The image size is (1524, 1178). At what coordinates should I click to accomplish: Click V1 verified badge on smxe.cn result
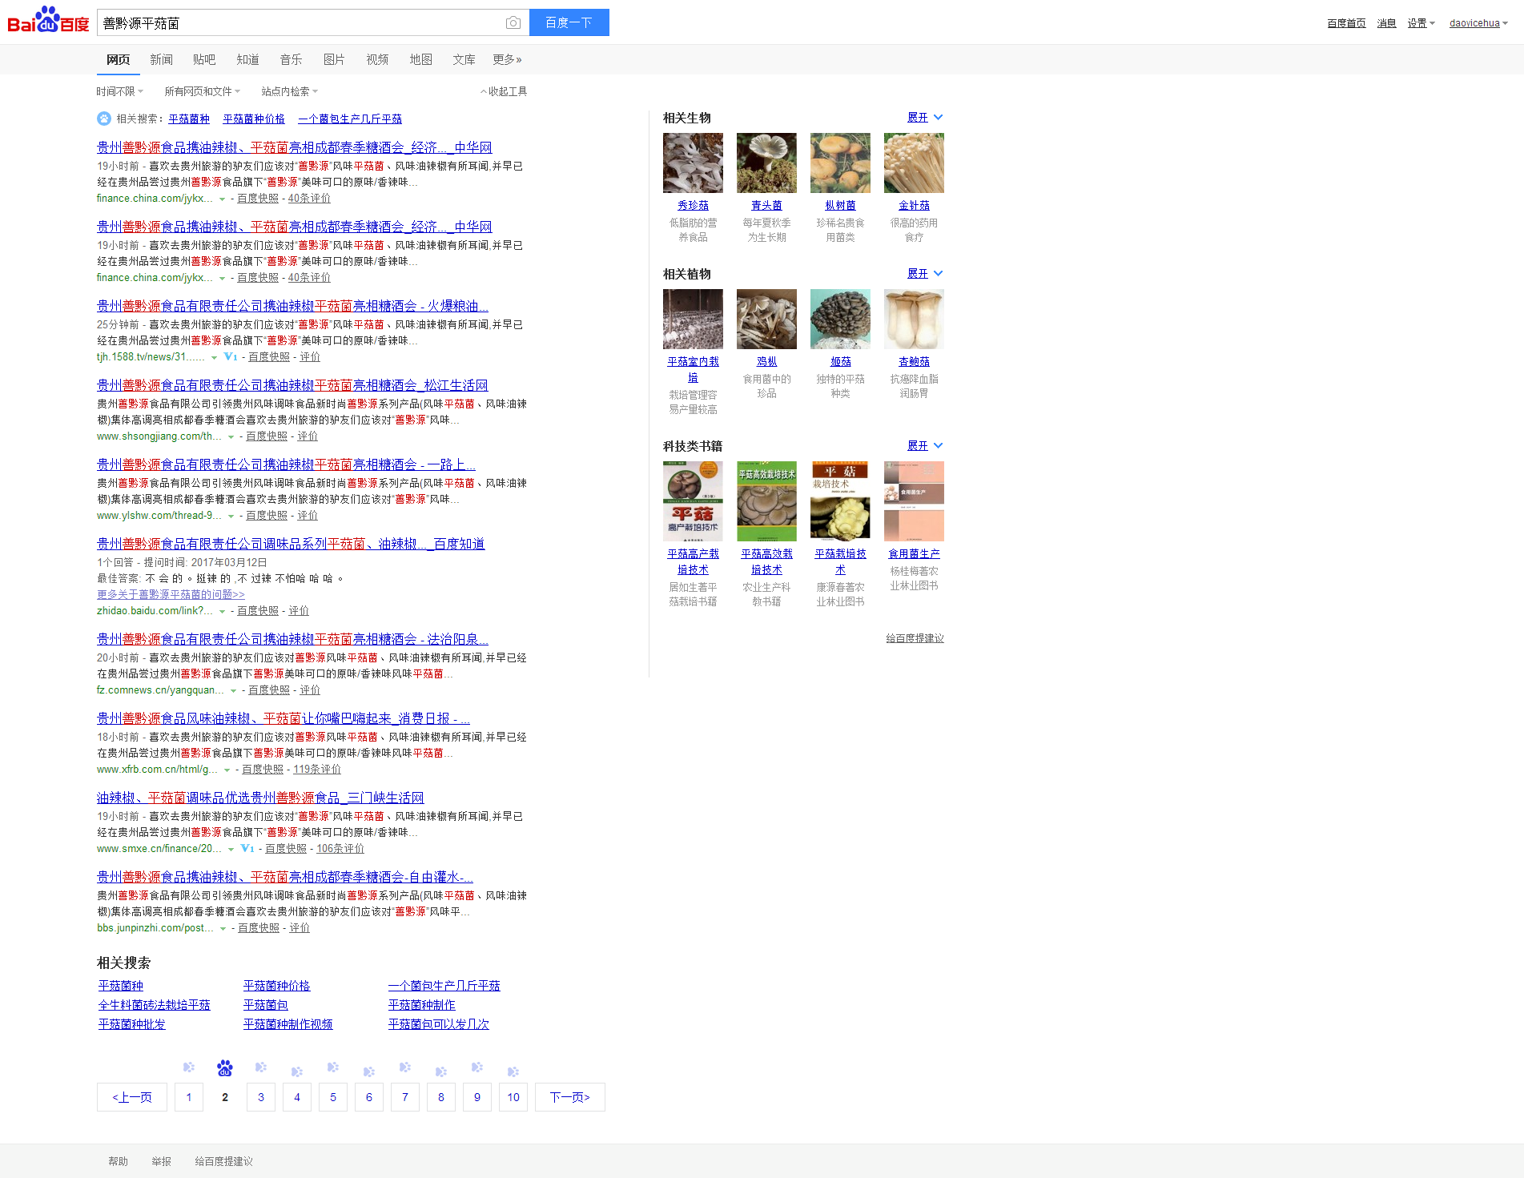247,848
